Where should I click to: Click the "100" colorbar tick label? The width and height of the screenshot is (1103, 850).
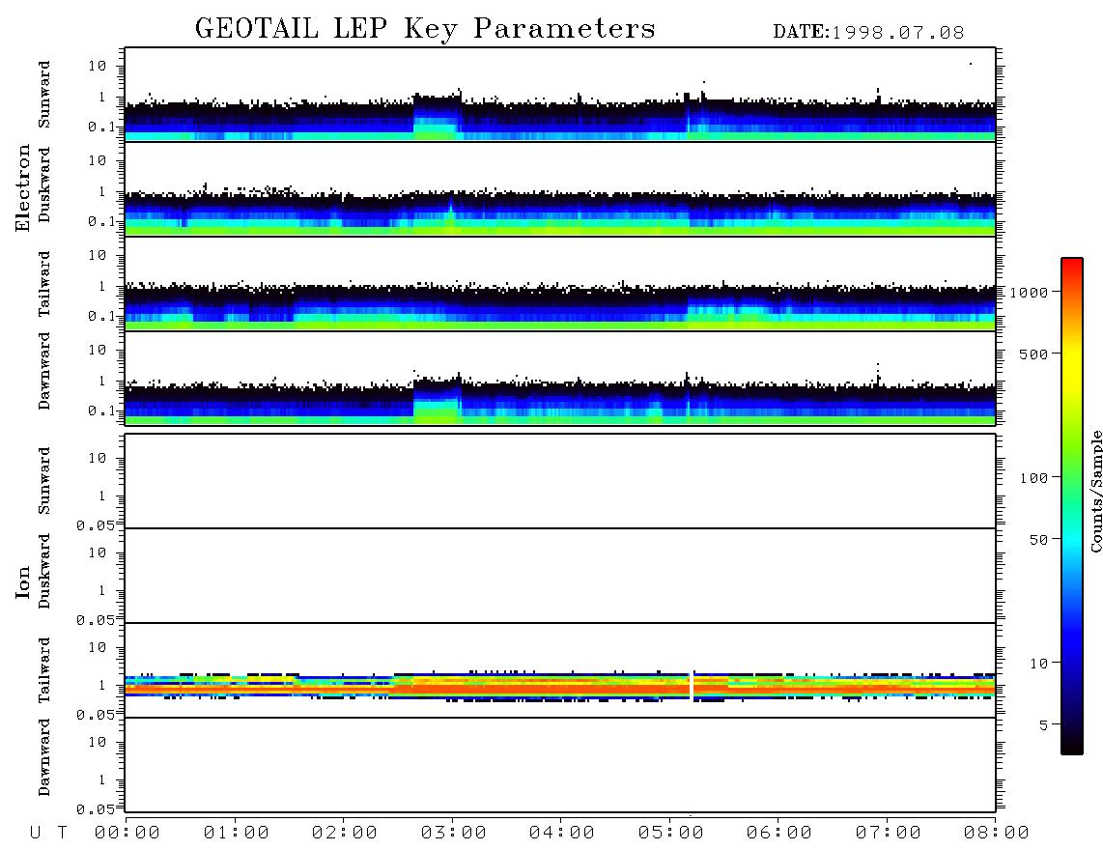coord(1033,478)
